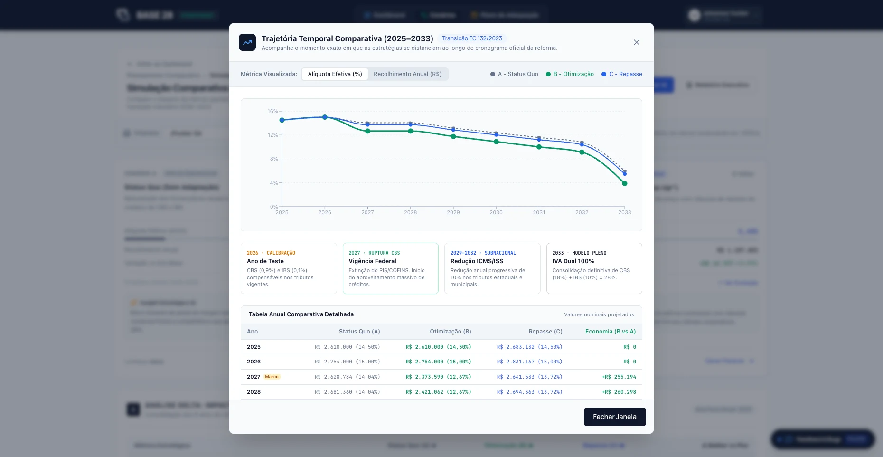
Task: Click the blue data point at 2025 on chart
Action: pos(282,120)
